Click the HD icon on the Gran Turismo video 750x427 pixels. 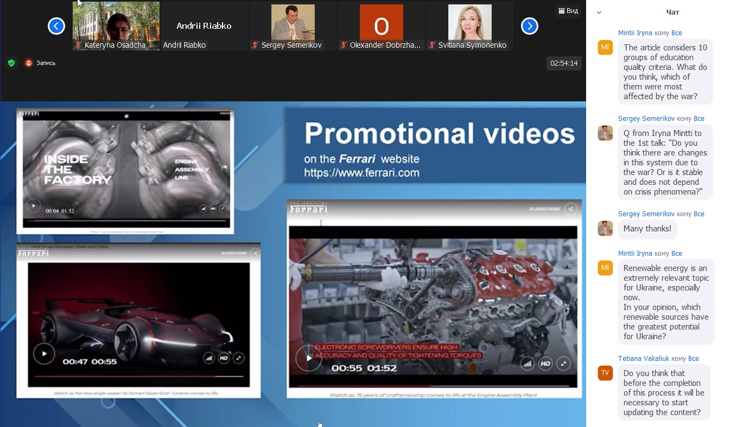[224, 358]
